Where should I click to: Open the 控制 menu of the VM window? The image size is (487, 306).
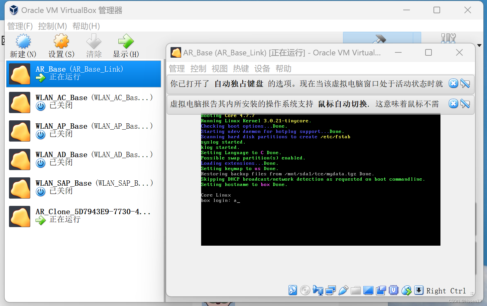click(x=198, y=69)
